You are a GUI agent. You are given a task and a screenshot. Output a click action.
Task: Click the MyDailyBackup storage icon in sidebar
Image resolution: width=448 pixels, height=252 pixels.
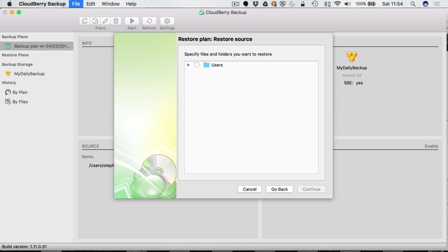click(x=8, y=73)
